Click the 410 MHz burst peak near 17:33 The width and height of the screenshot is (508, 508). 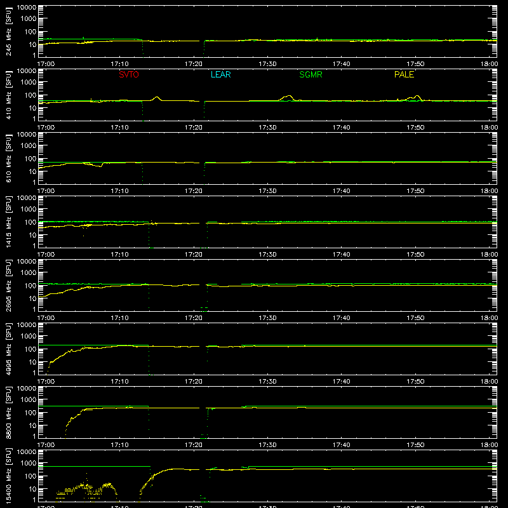tap(289, 97)
